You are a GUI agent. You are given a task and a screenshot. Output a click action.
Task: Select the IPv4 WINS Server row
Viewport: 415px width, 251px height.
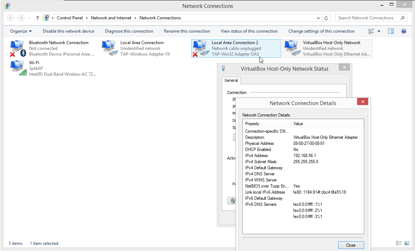[303, 180]
